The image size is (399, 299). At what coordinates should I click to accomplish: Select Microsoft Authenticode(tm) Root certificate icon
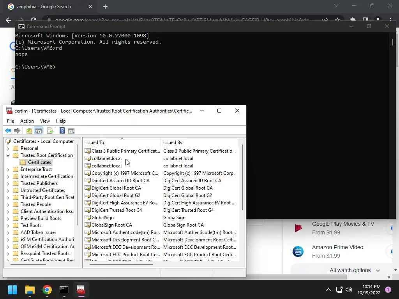click(x=88, y=232)
